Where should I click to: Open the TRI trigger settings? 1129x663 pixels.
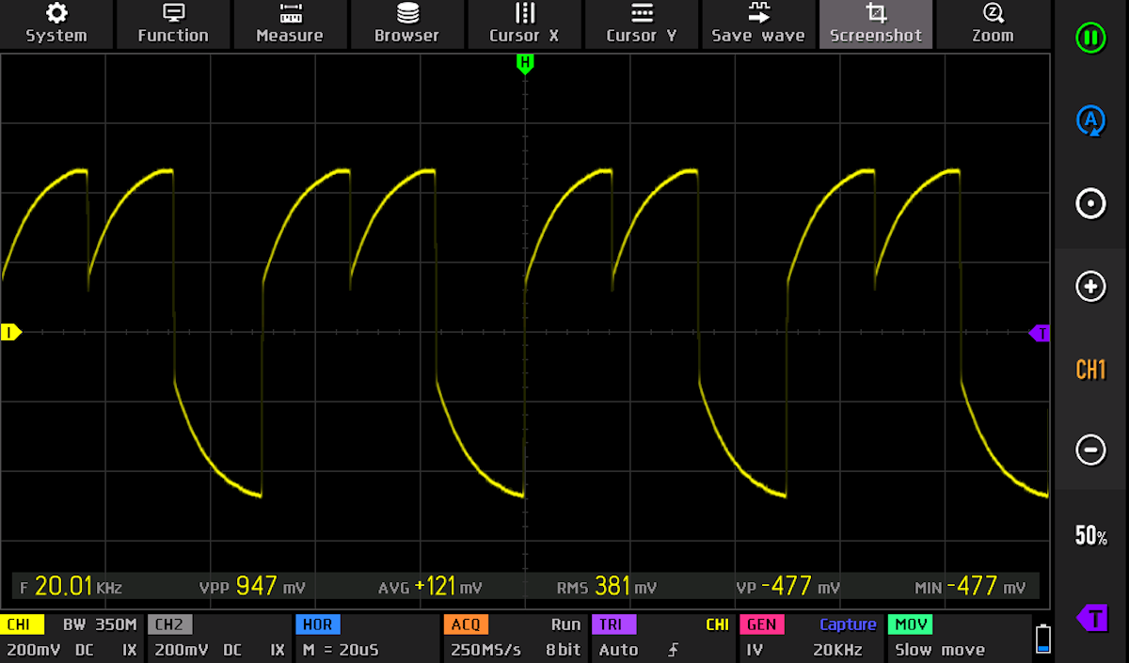pyautogui.click(x=661, y=638)
